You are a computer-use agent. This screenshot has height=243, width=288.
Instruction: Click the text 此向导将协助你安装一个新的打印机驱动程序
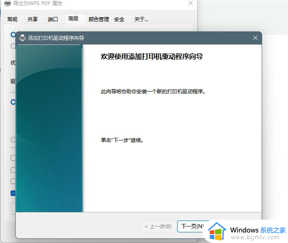click(153, 91)
